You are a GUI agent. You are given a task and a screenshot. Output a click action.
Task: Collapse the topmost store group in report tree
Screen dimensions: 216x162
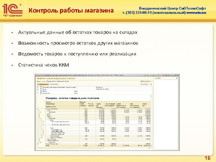(x=38, y=109)
